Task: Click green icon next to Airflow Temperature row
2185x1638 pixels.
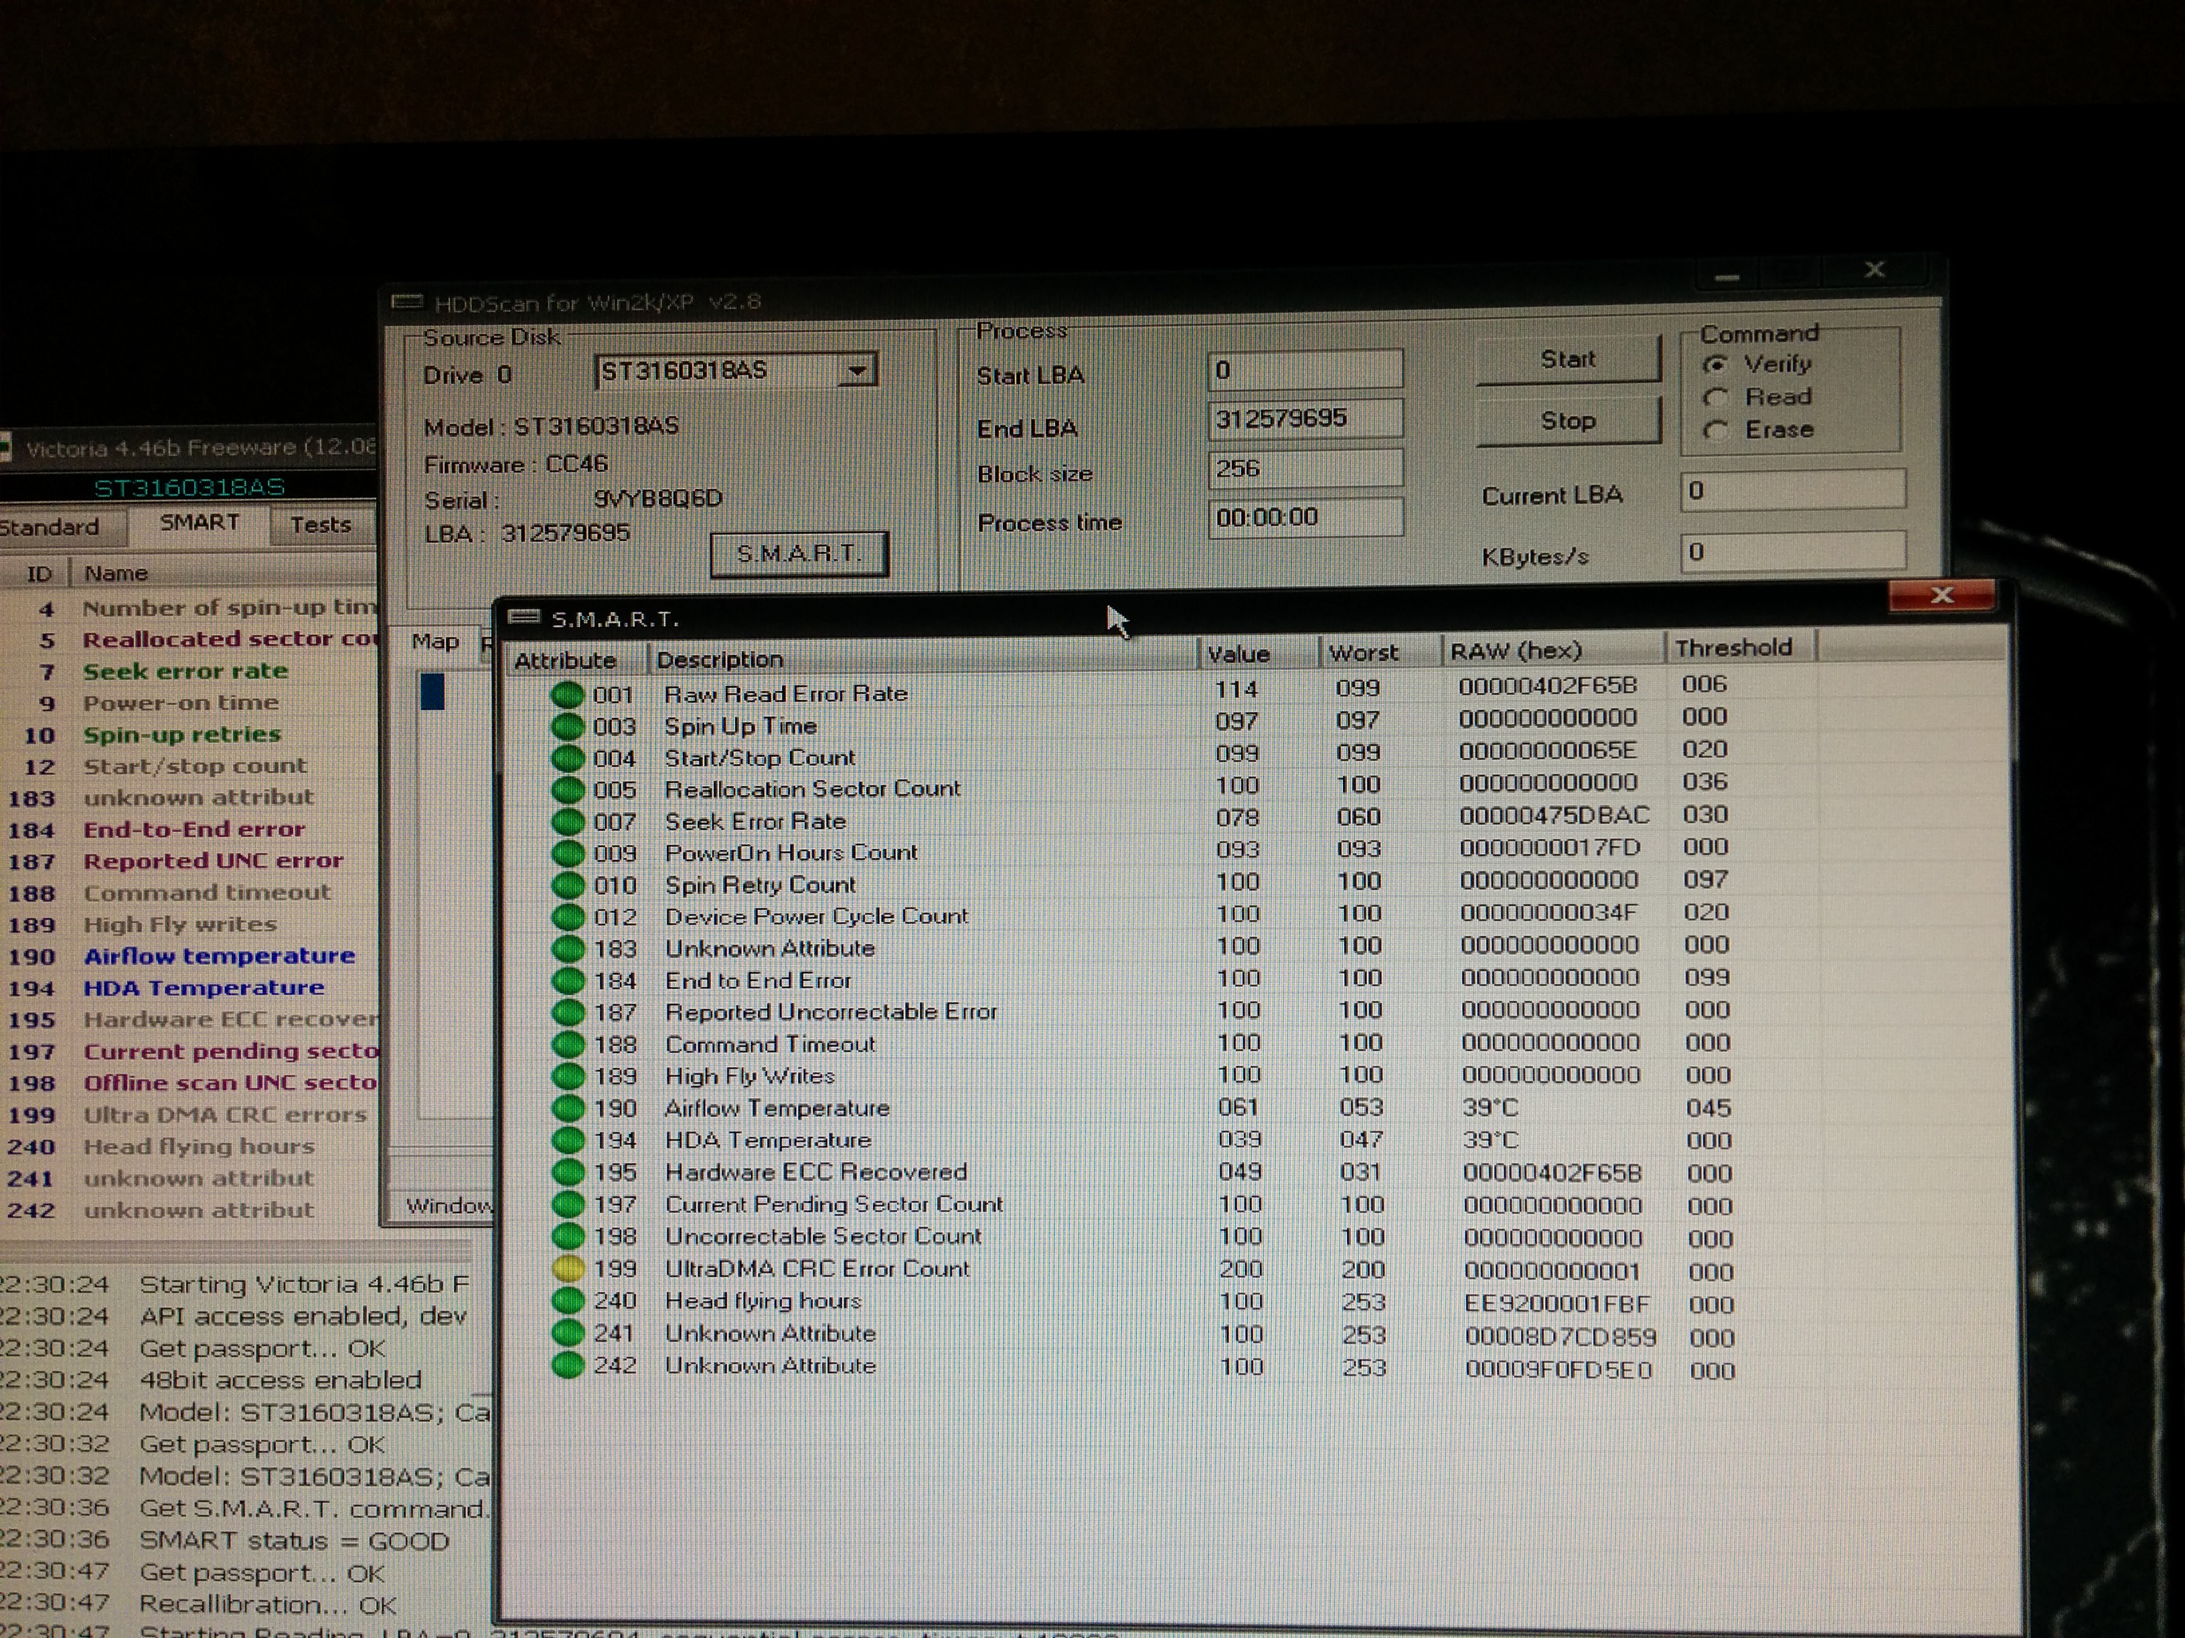Action: pos(568,1109)
